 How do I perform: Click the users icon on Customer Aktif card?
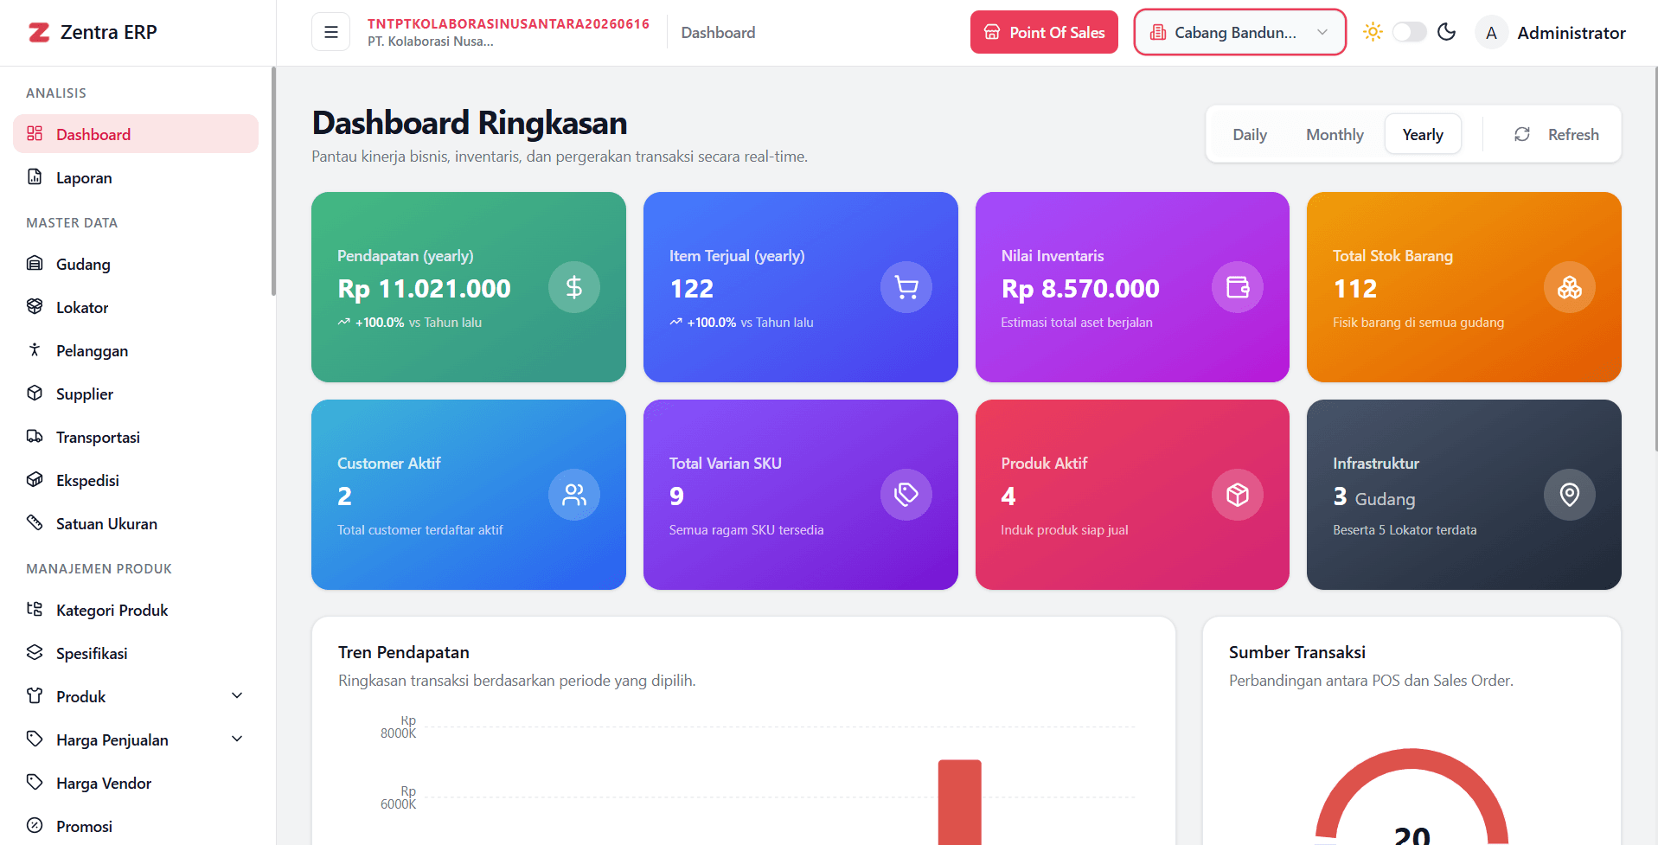coord(574,495)
